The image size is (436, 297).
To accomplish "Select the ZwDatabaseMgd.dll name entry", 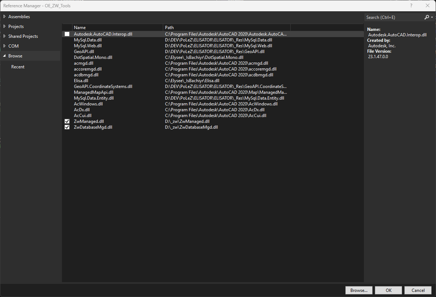I will [93, 127].
